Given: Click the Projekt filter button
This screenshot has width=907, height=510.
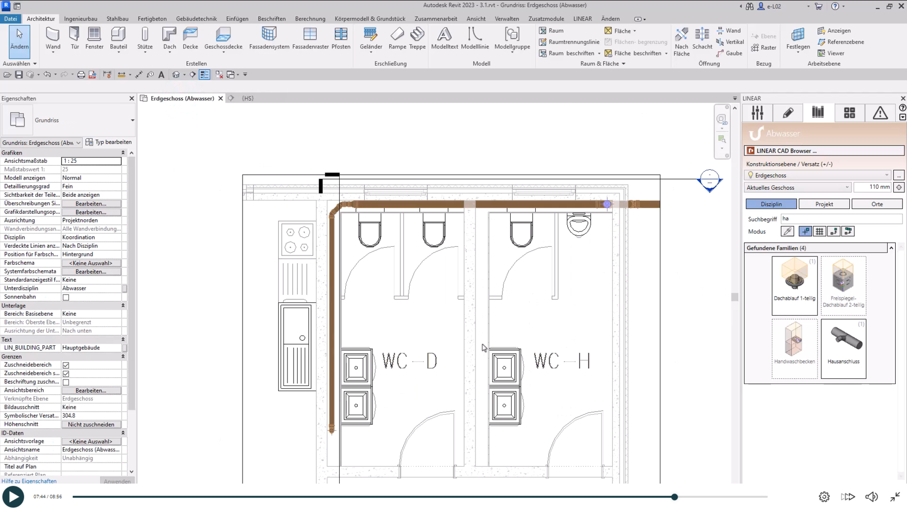Looking at the screenshot, I should (x=824, y=204).
